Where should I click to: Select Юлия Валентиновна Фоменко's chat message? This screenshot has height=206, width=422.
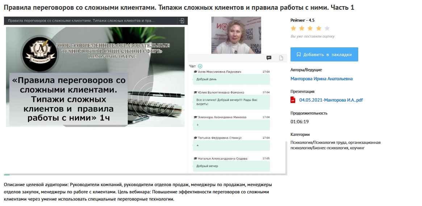click(231, 102)
